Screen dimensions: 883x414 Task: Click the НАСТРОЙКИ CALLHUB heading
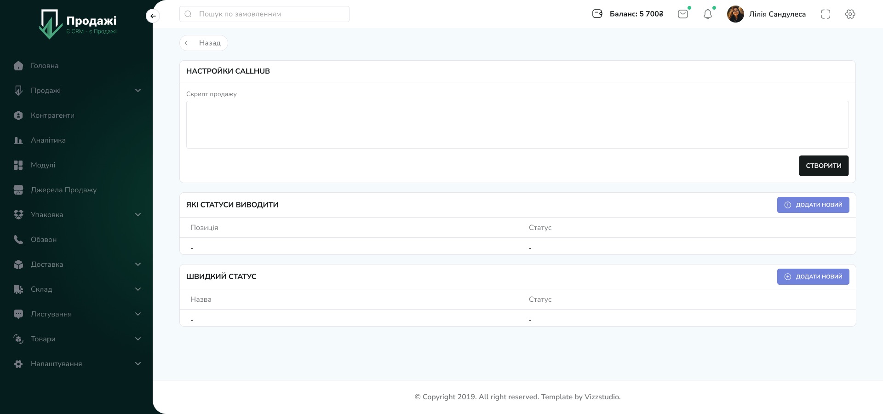coord(228,71)
